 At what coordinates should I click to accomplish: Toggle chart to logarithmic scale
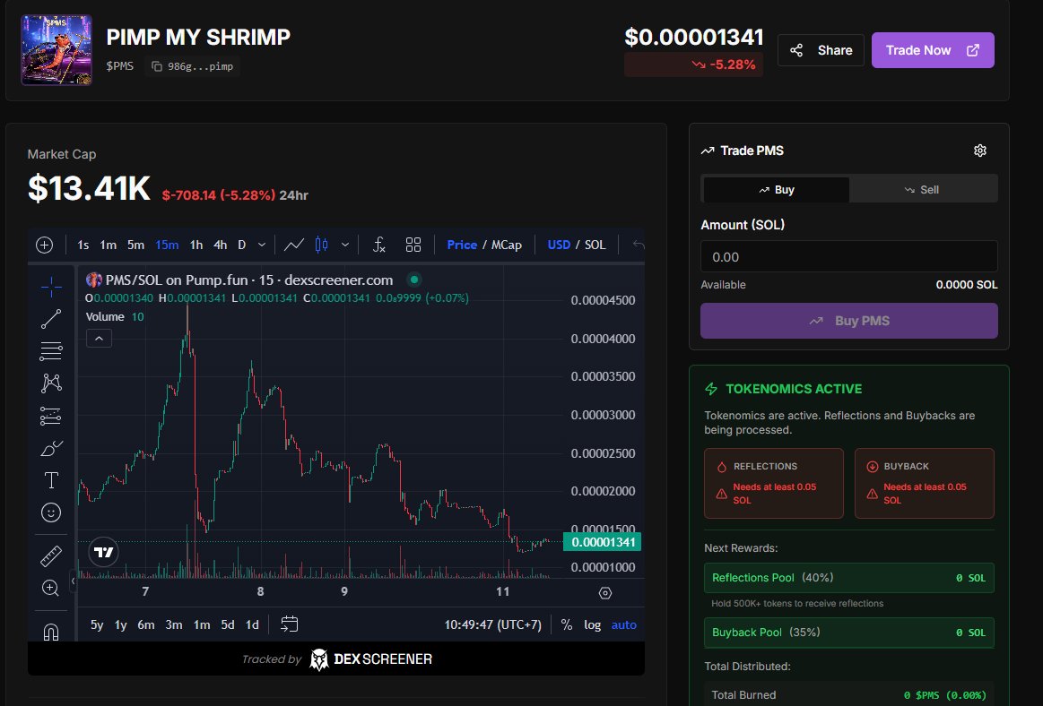592,624
